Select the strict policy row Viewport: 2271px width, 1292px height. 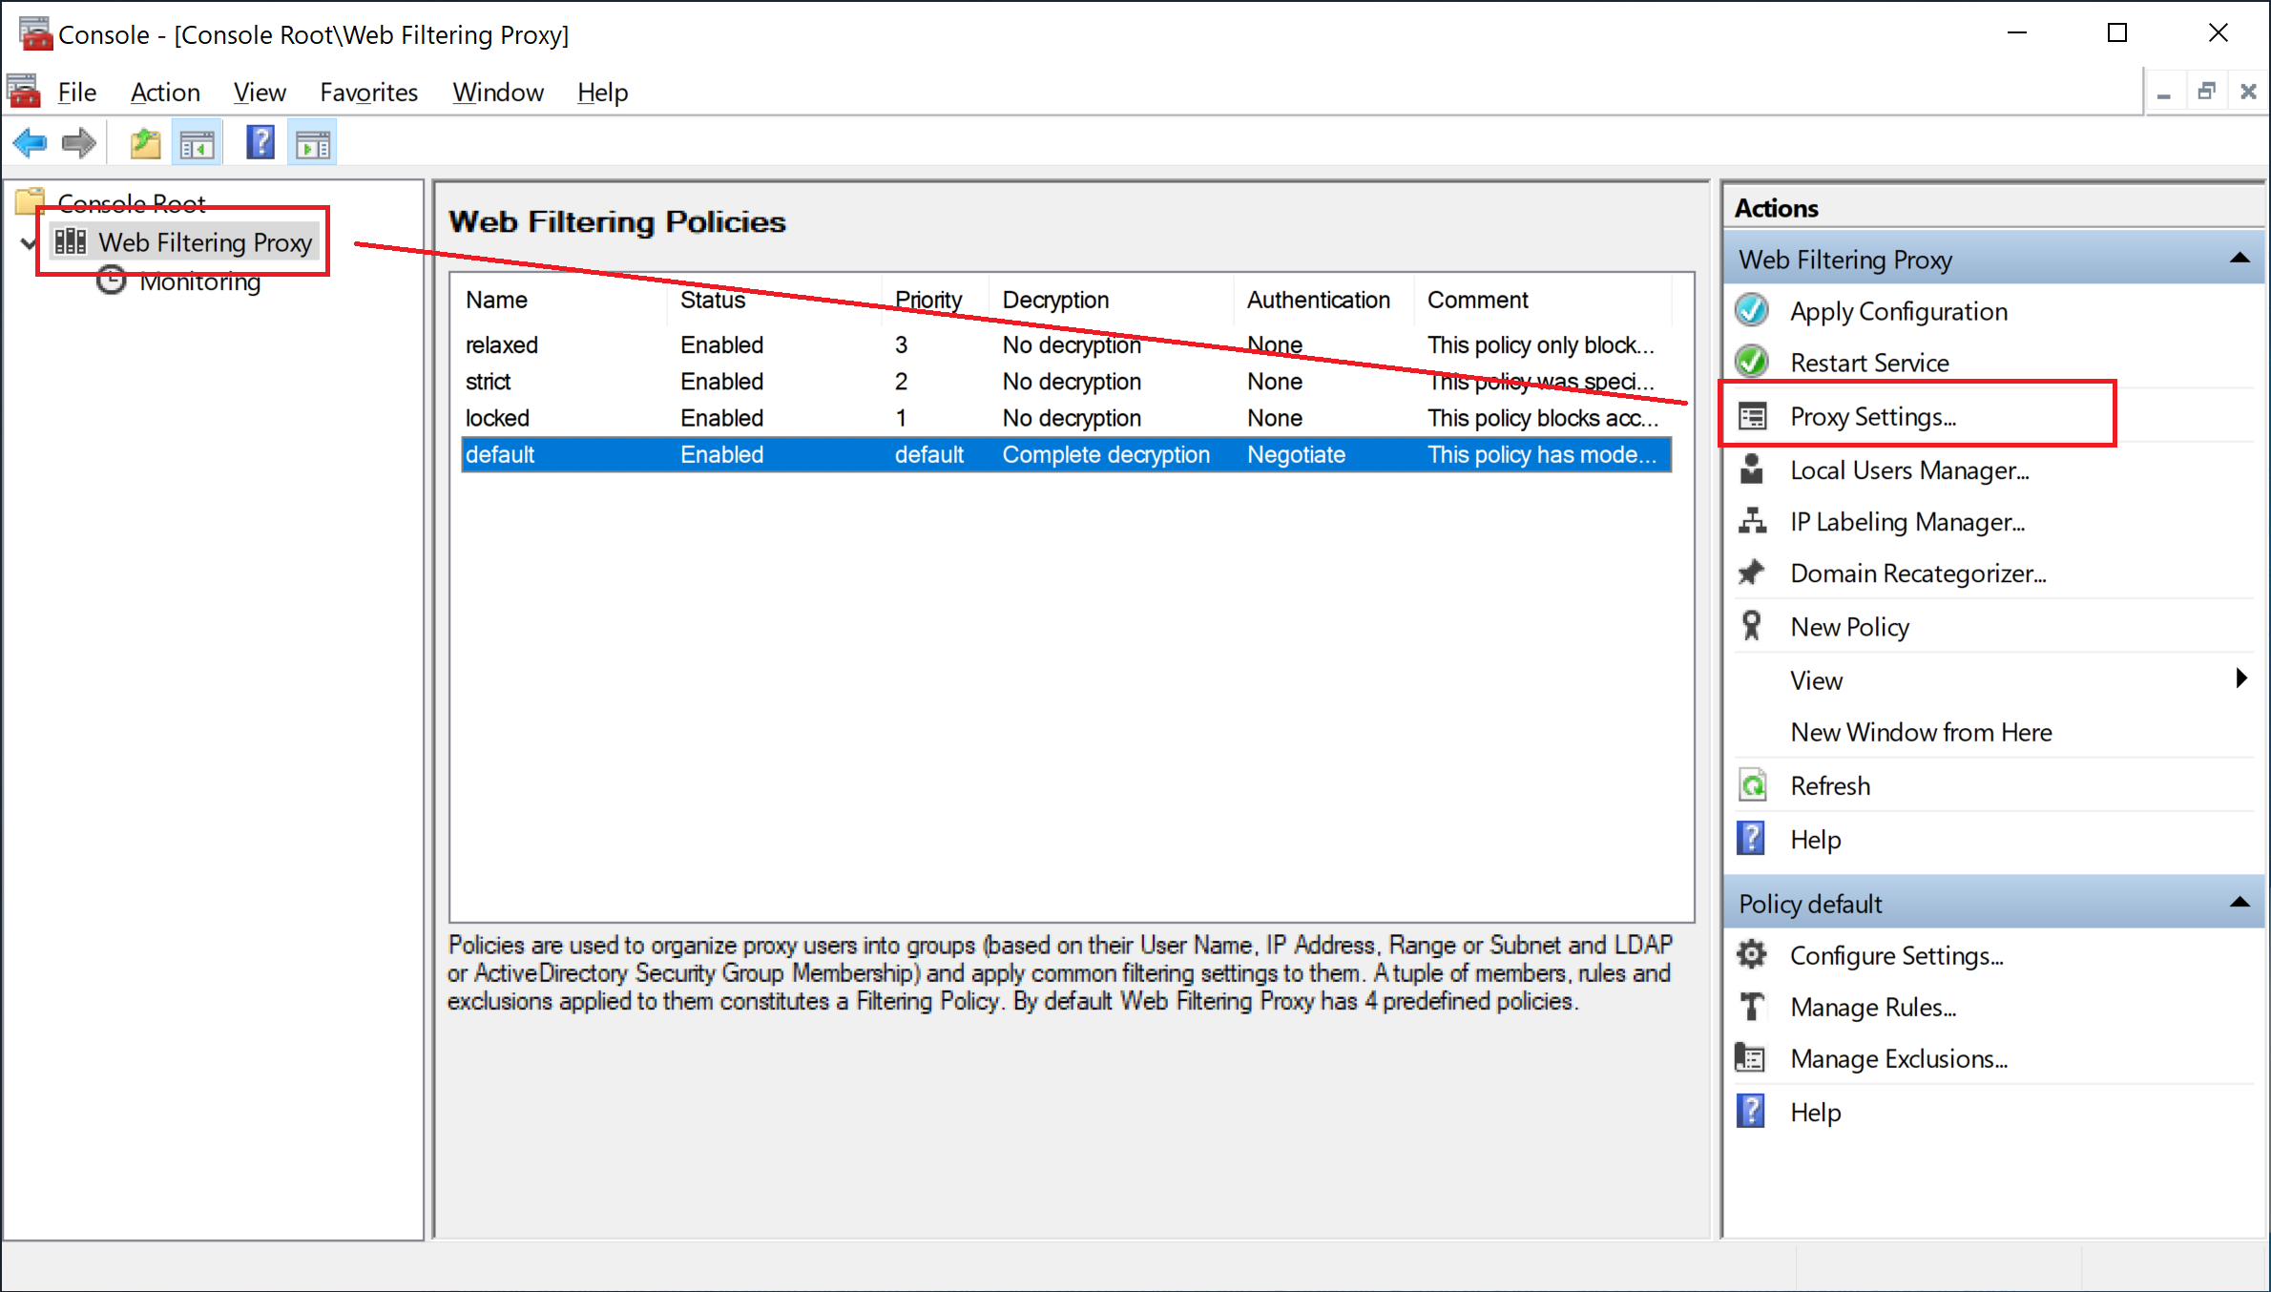1066,382
